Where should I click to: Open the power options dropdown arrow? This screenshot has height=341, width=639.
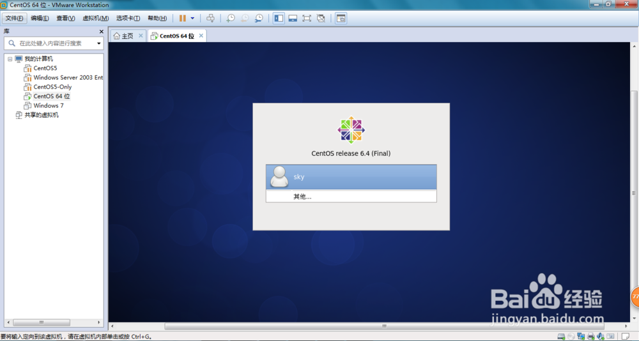pyautogui.click(x=192, y=19)
